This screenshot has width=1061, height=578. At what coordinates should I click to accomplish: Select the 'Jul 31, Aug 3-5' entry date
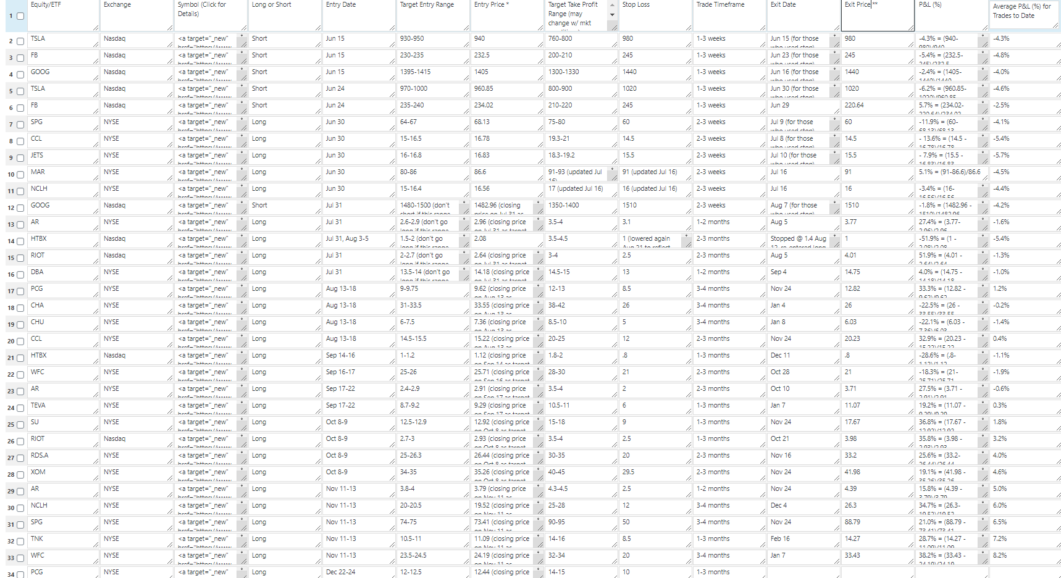pyautogui.click(x=359, y=241)
